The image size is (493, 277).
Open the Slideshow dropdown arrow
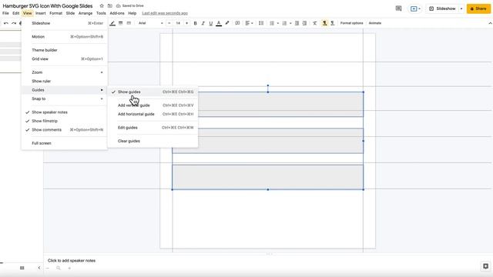point(461,8)
